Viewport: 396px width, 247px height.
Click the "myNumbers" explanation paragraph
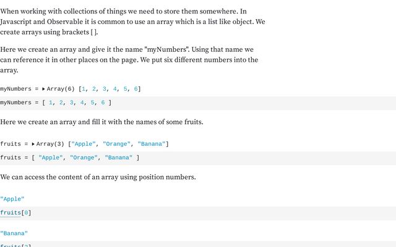[x=129, y=60]
